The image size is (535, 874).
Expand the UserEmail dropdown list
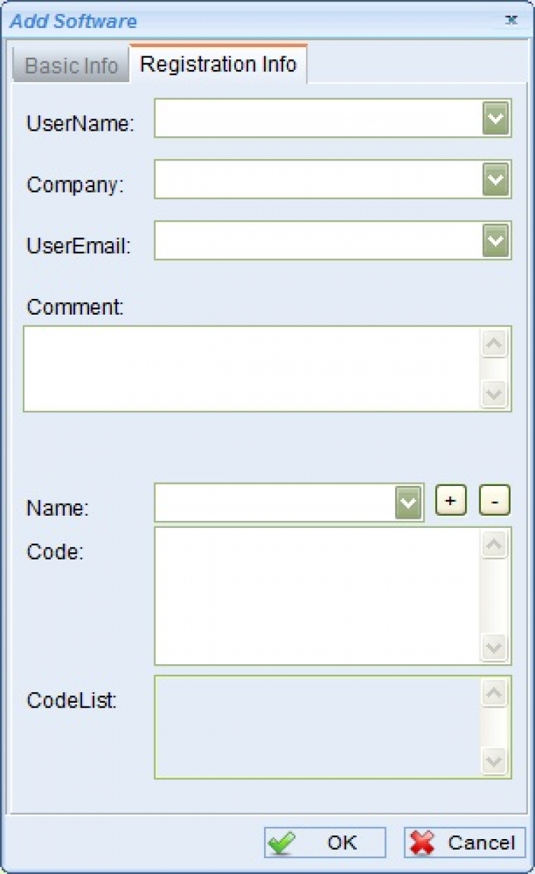496,241
